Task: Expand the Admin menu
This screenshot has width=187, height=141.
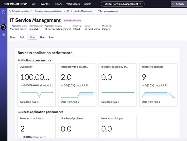Action: click(88, 4)
